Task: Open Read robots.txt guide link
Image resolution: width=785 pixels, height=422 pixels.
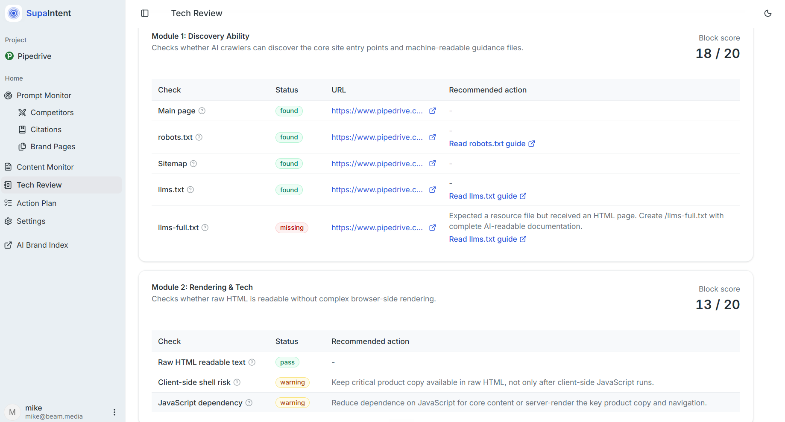Action: click(492, 144)
